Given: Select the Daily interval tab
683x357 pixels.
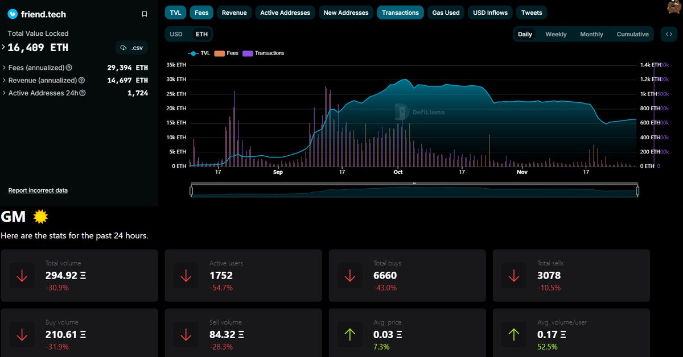Looking at the screenshot, I should (x=525, y=34).
